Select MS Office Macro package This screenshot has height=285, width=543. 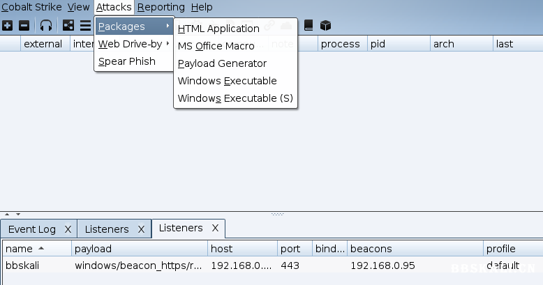pyautogui.click(x=216, y=46)
